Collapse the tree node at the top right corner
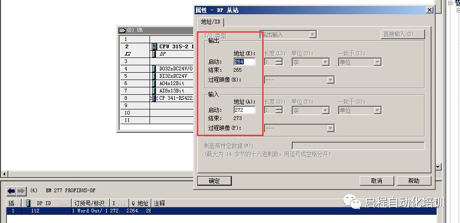 click(x=450, y=3)
